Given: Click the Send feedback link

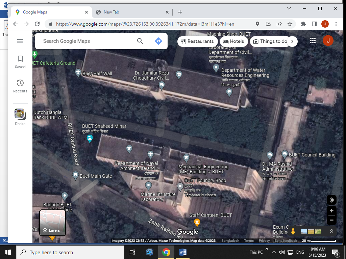Looking at the screenshot, I should pyautogui.click(x=286, y=241).
